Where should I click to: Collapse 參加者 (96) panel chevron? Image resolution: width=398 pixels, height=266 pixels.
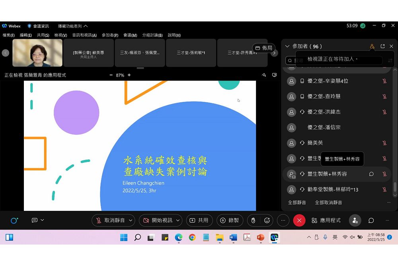[x=287, y=46]
